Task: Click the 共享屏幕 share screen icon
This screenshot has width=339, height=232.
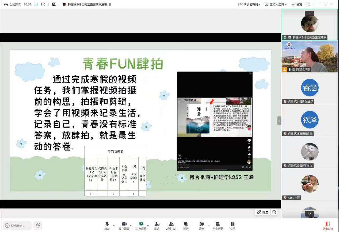Action: coord(141,226)
